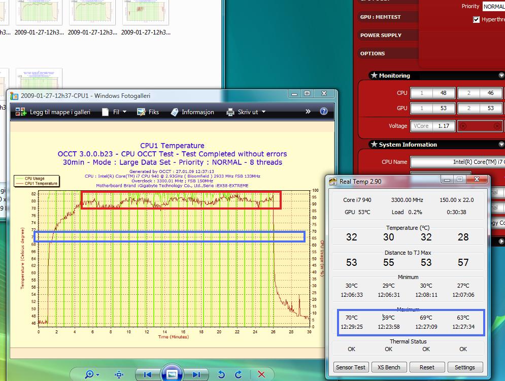The height and width of the screenshot is (381, 505).
Task: Click Legg til mappe i galleri
Action: (53, 112)
